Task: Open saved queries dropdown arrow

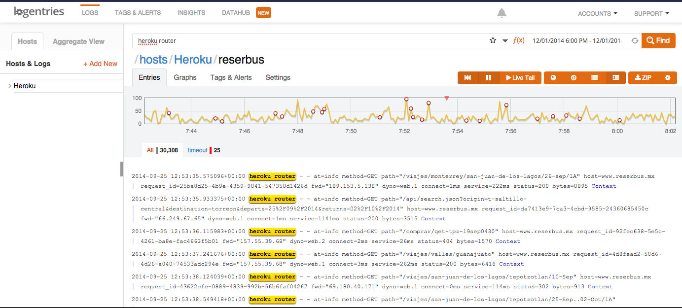Action: [x=505, y=41]
